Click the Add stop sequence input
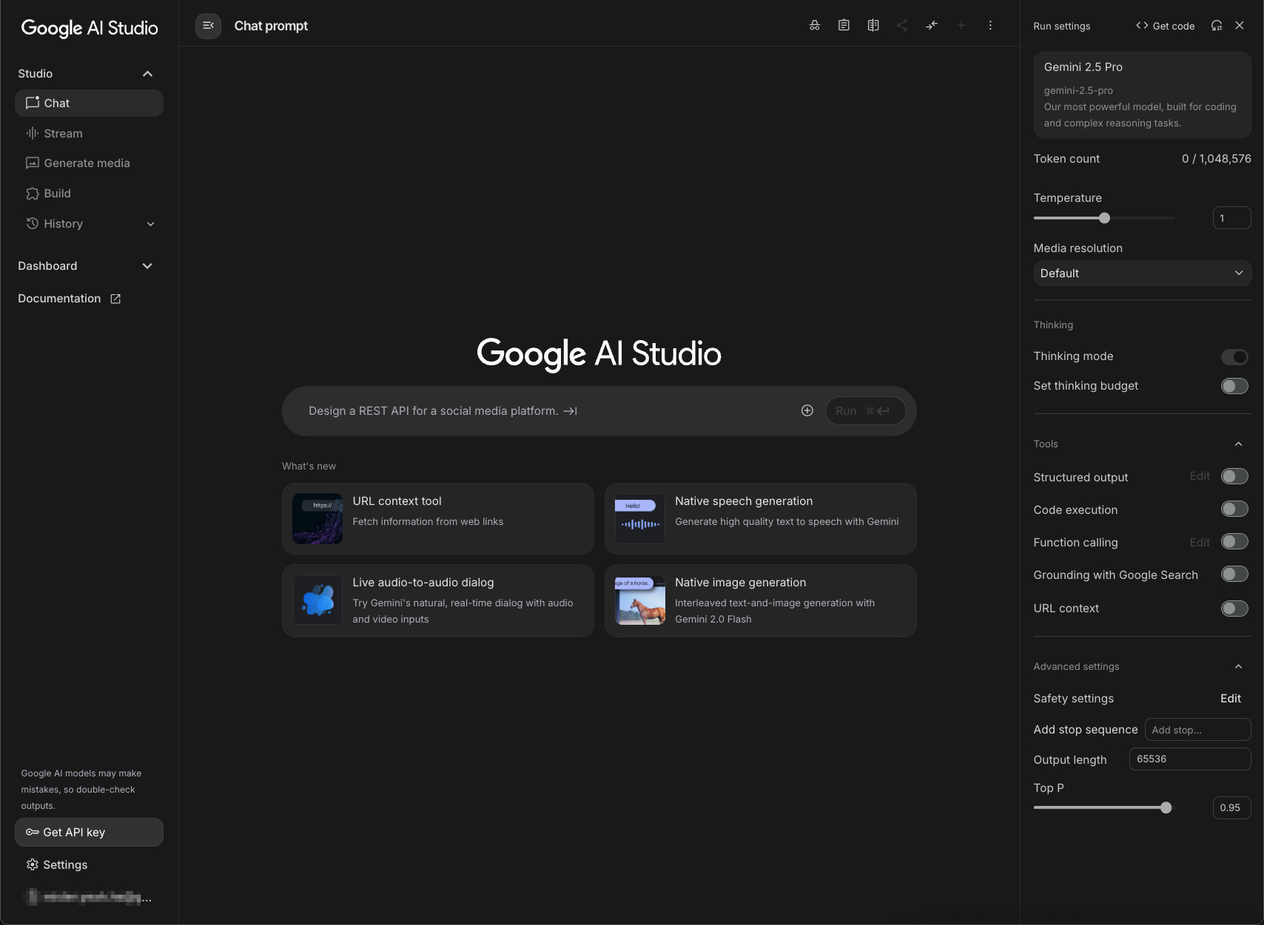This screenshot has height=925, width=1264. 1197,729
